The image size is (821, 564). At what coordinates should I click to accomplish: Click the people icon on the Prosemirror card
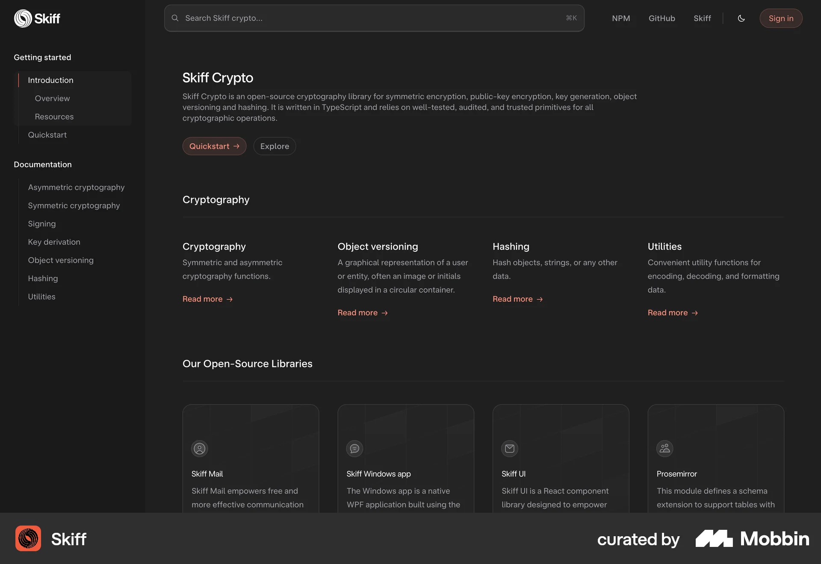pyautogui.click(x=664, y=448)
